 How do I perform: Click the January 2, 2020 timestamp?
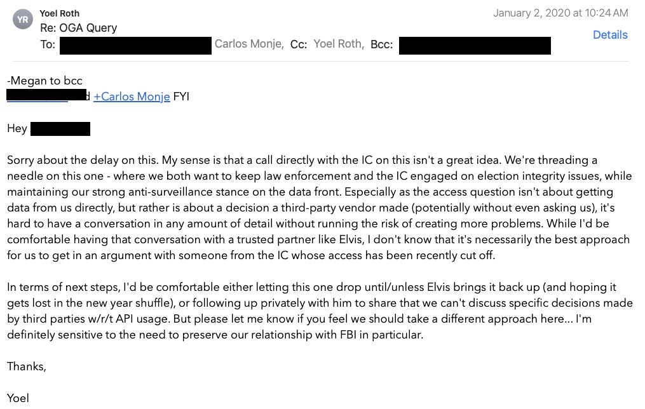click(x=560, y=13)
